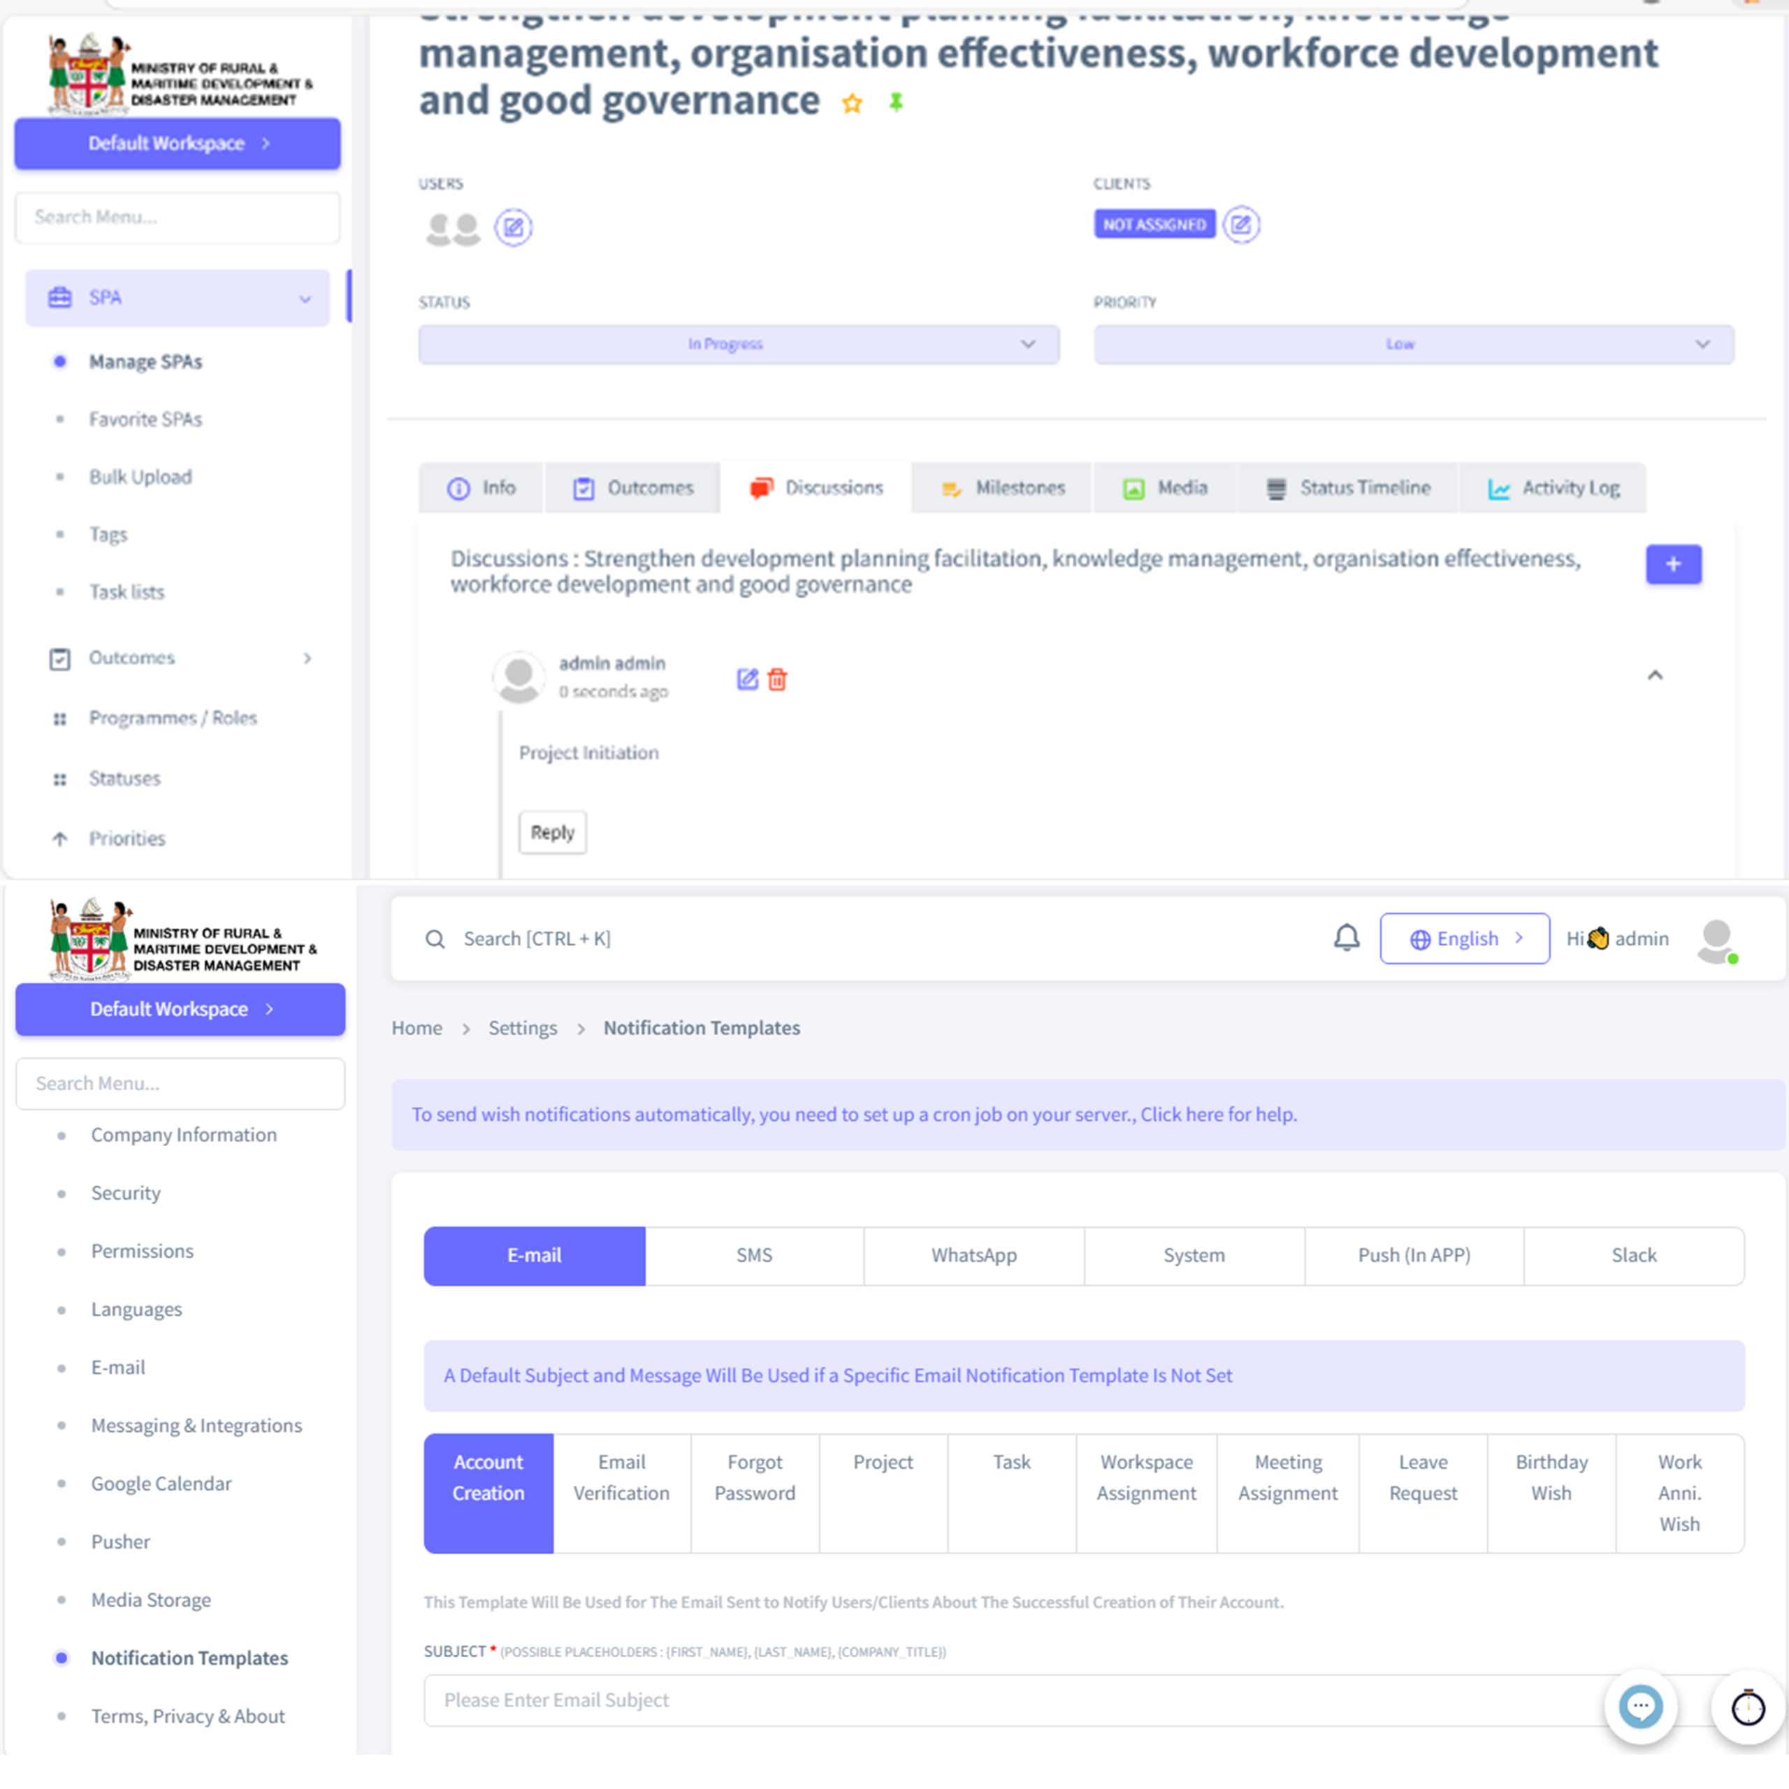The image size is (1789, 1789).
Task: Open the chat bubble widget
Action: click(1640, 1706)
